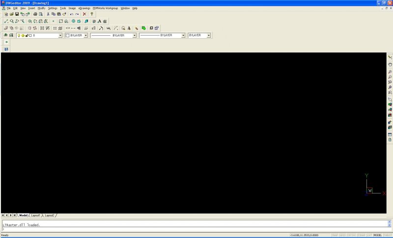393x238 pixels.
Task: Toggle SNAP mode in status bar
Action: point(335,235)
